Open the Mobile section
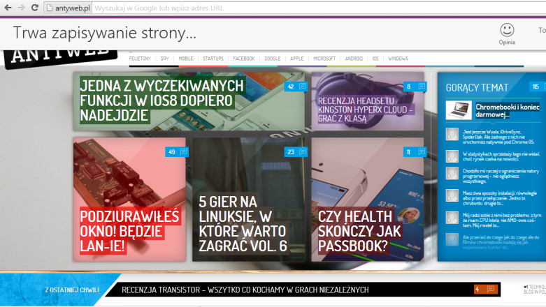 tap(186, 59)
